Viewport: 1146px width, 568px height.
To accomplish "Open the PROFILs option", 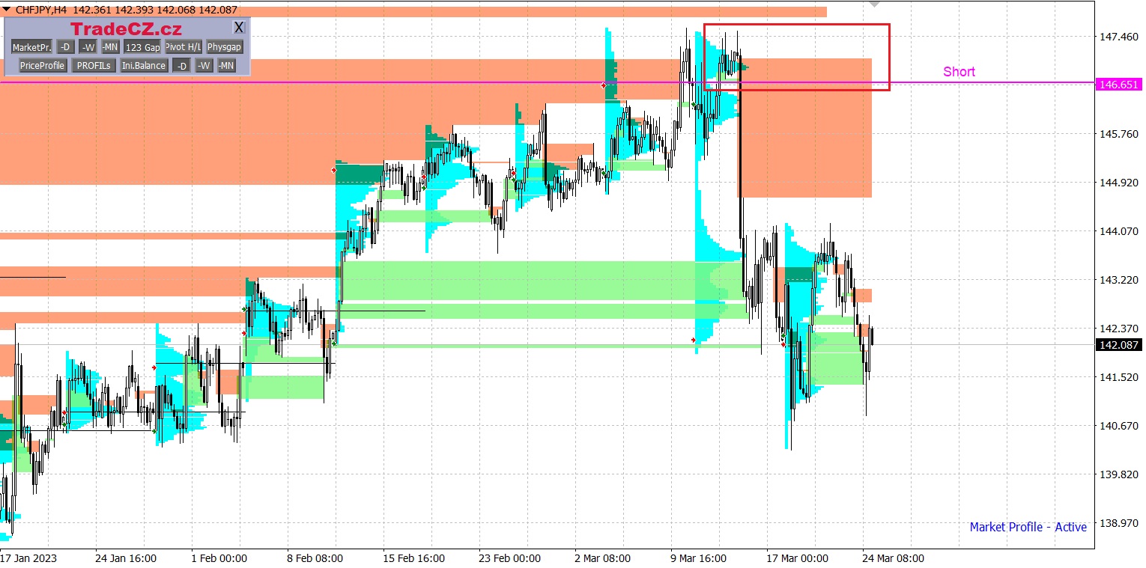I will pyautogui.click(x=94, y=66).
